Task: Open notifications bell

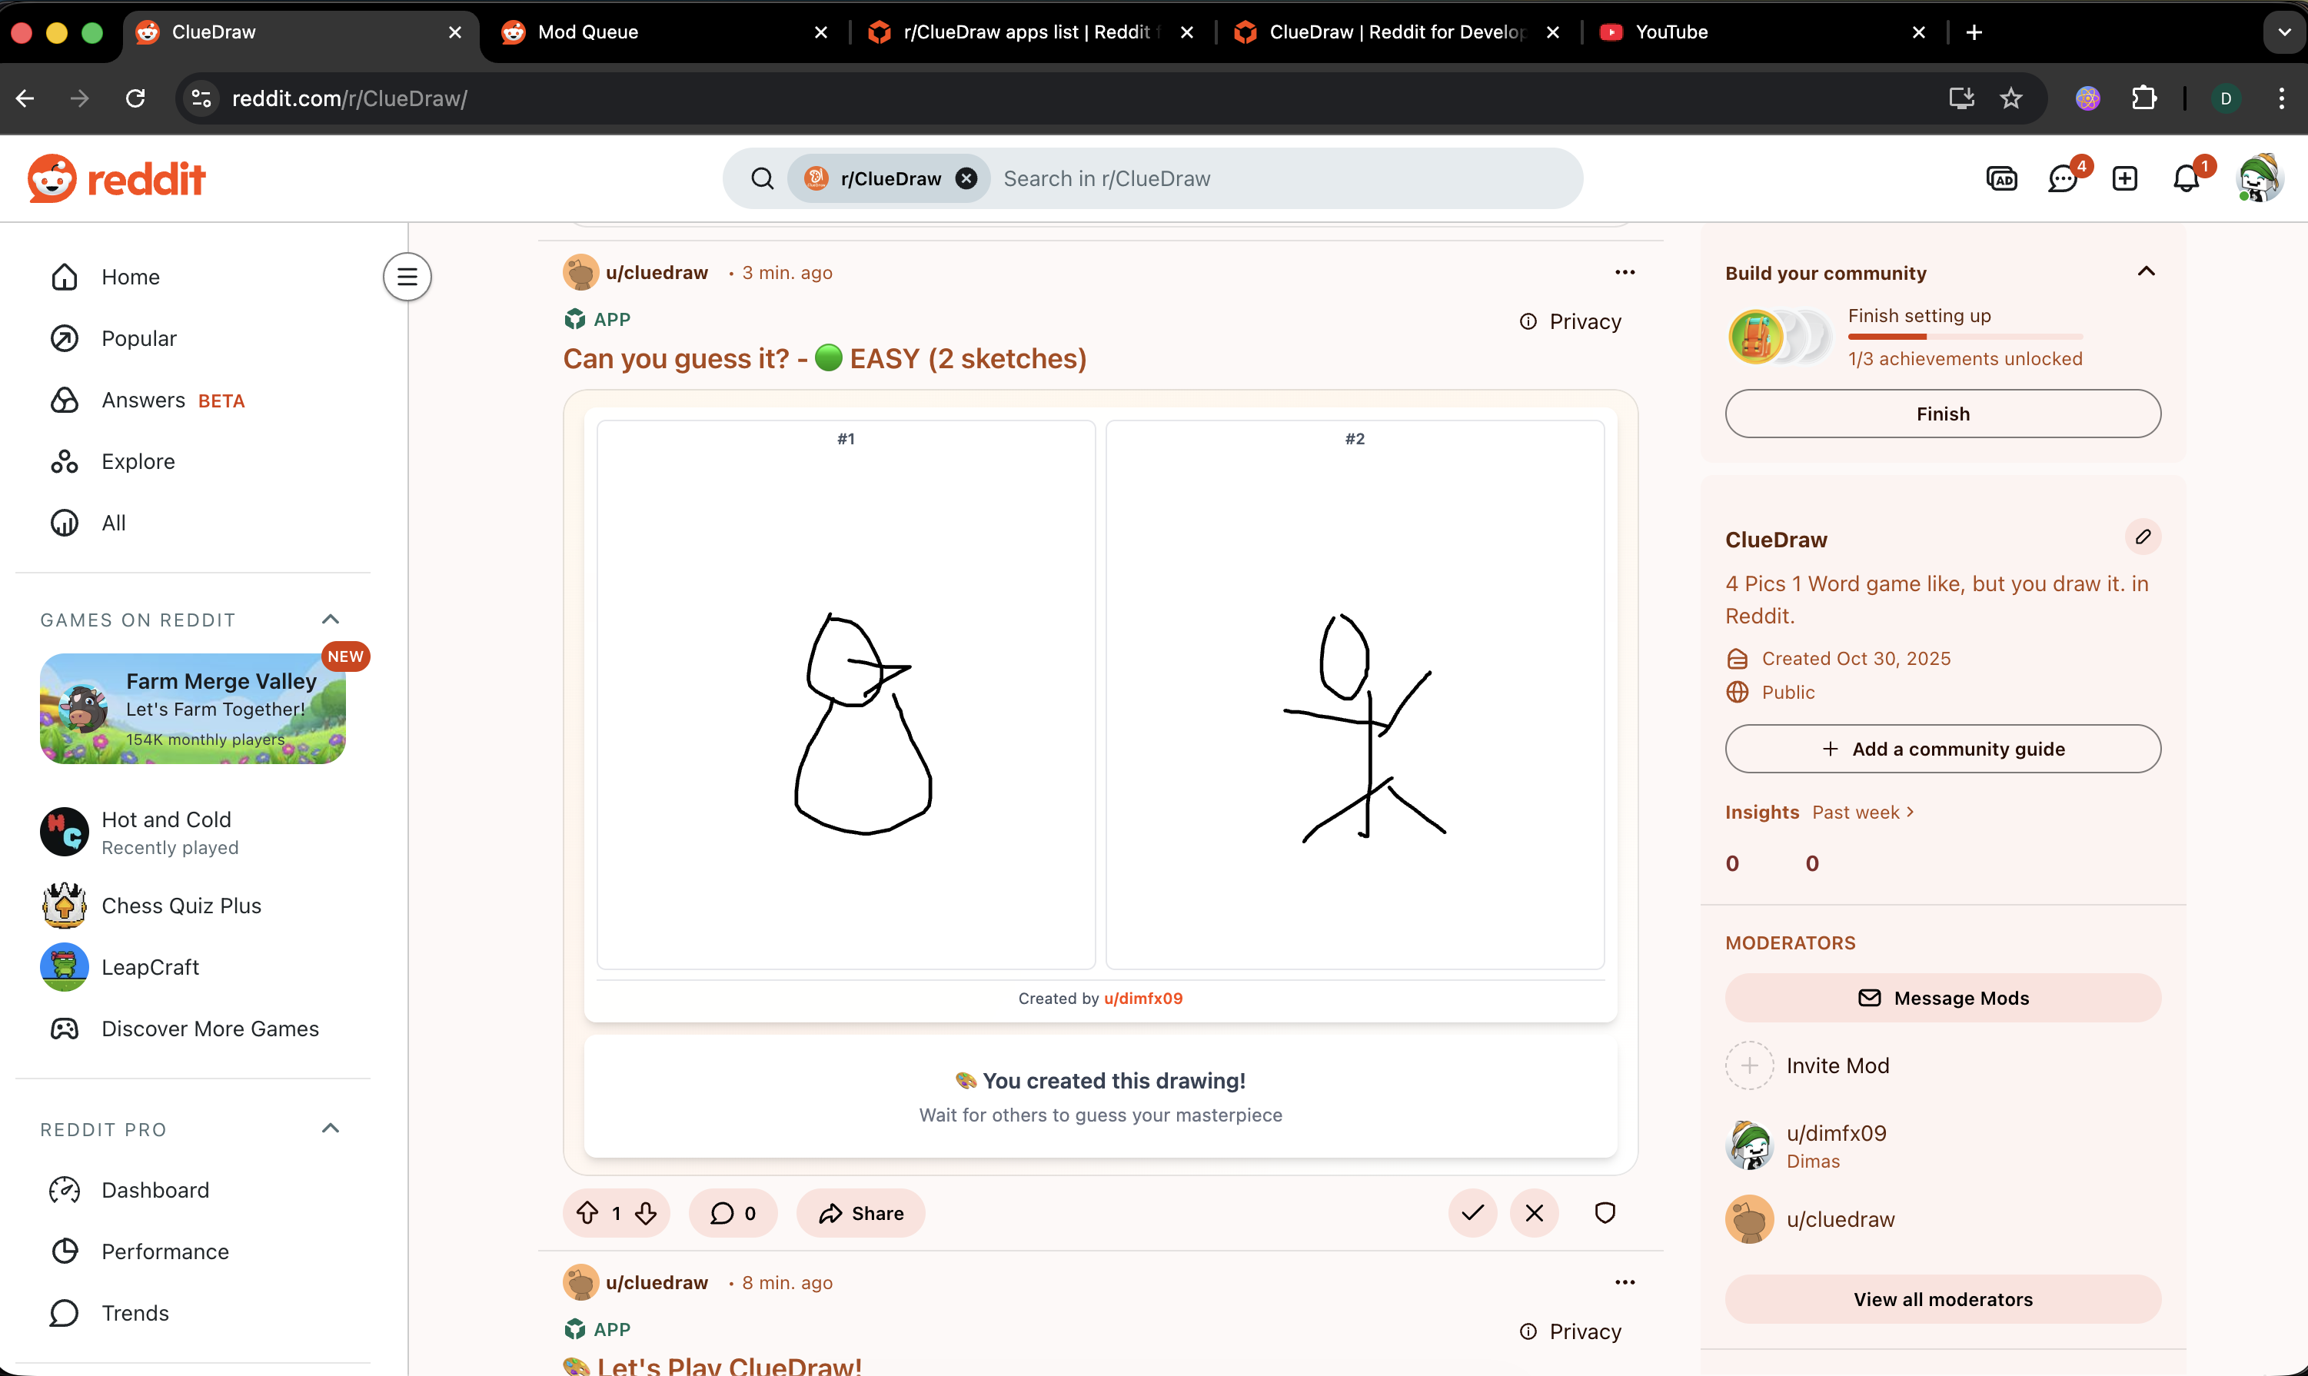Action: [2186, 178]
